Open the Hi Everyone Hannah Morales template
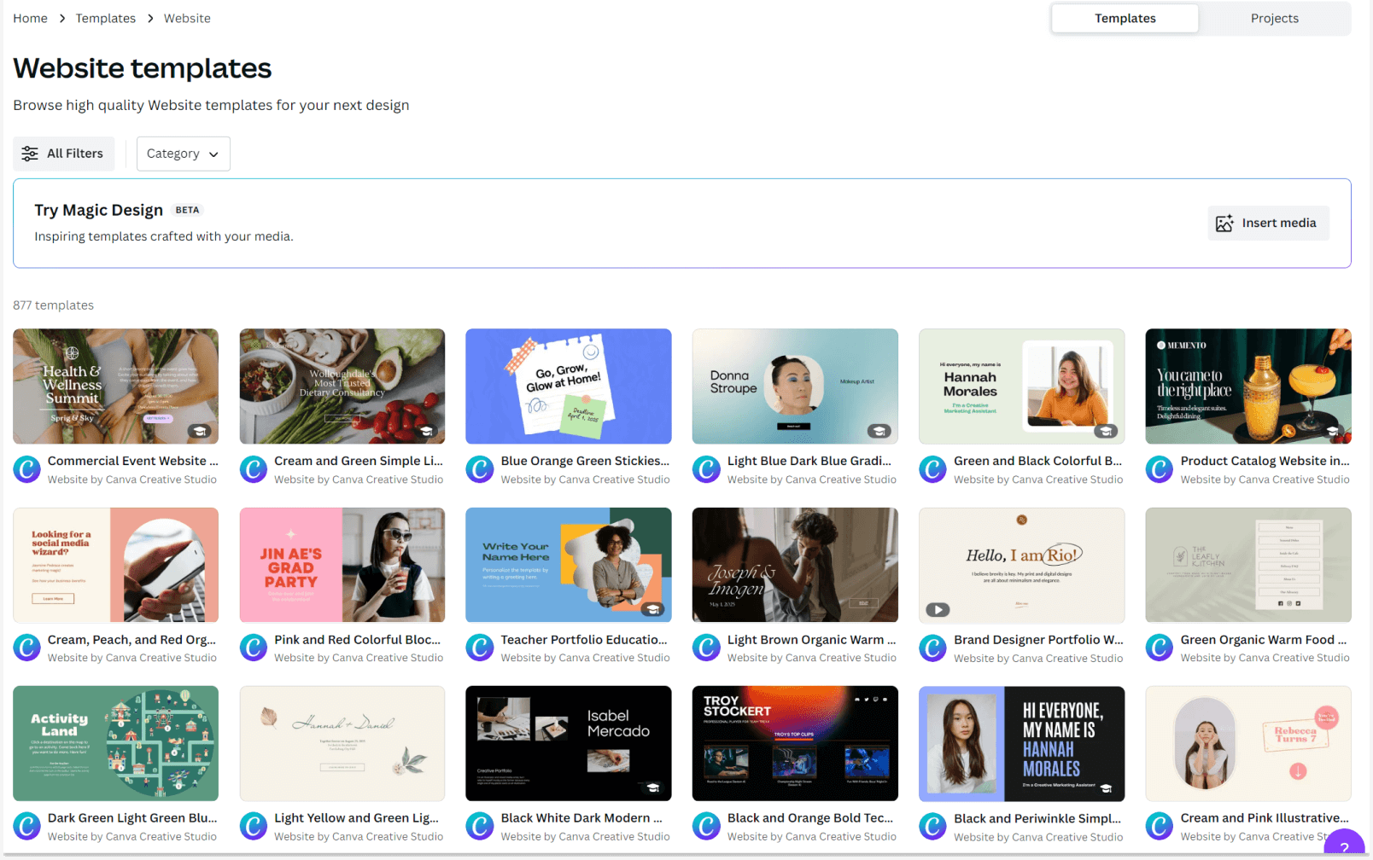 (1021, 743)
